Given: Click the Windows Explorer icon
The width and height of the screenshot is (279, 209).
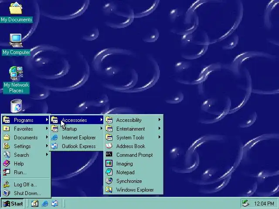Looking at the screenshot, I should tap(109, 189).
